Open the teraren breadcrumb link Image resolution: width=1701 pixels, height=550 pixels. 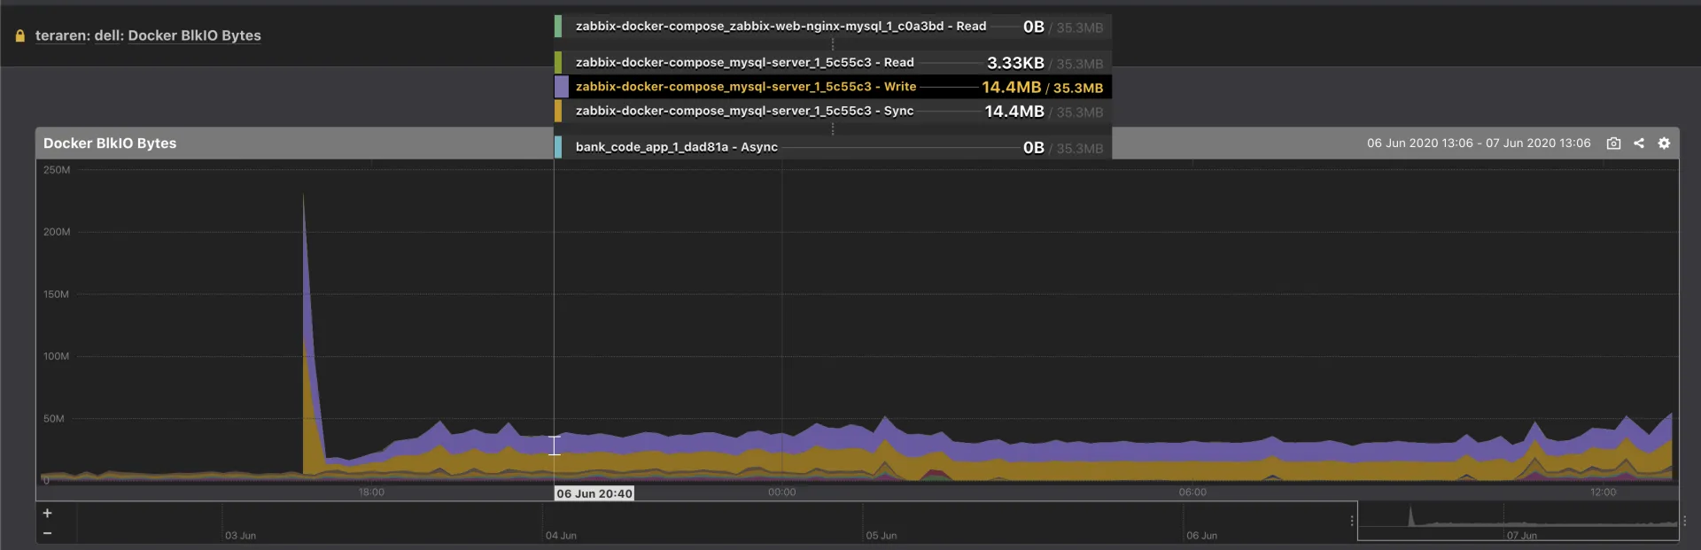coord(60,36)
